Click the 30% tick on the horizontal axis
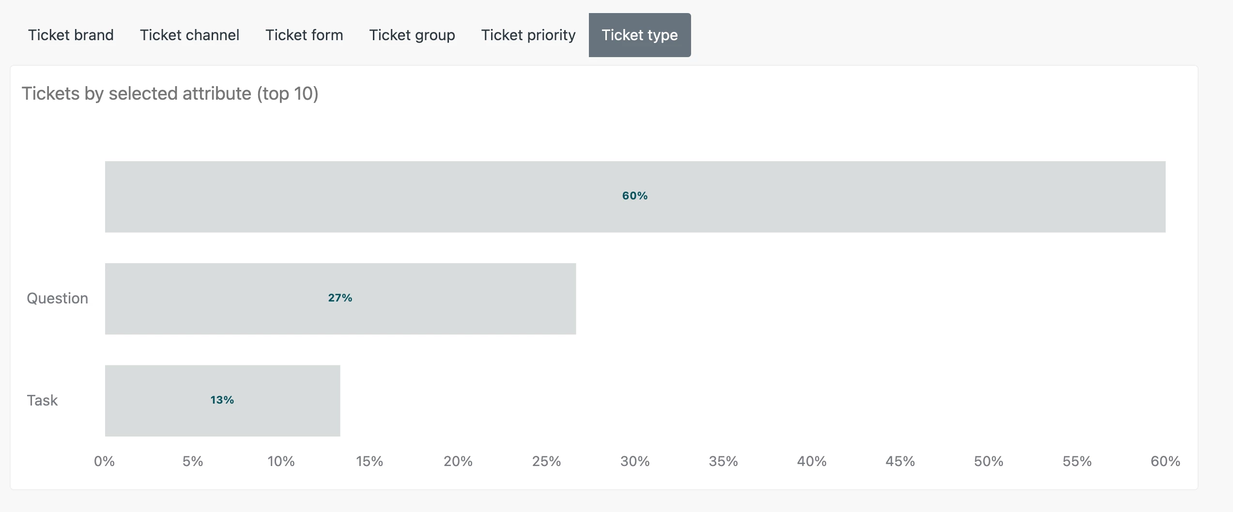The height and width of the screenshot is (512, 1233). tap(635, 461)
